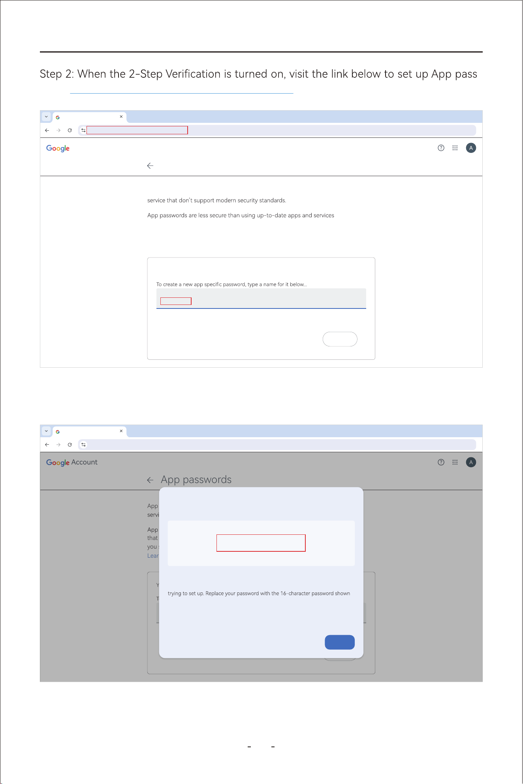Open help icon on Google Account page
This screenshot has width=523, height=784.
tap(441, 462)
